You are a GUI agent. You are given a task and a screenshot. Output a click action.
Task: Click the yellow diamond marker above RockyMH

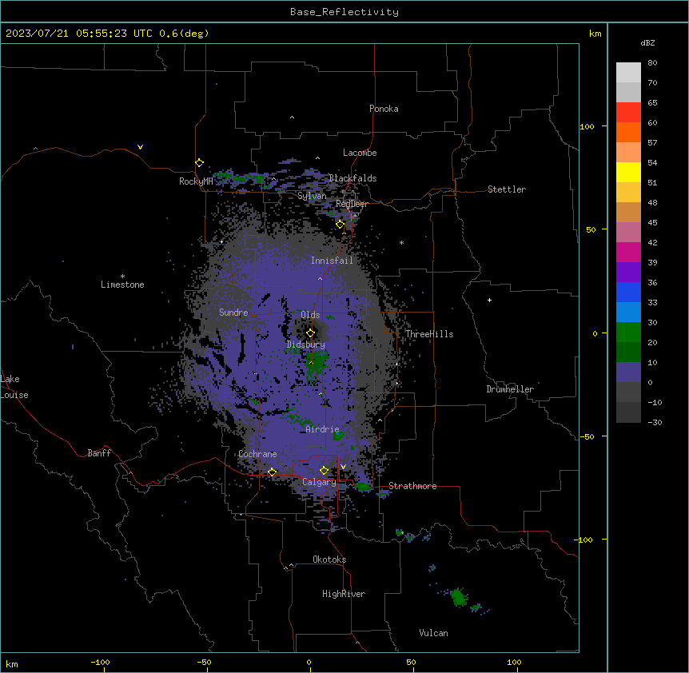pos(199,162)
